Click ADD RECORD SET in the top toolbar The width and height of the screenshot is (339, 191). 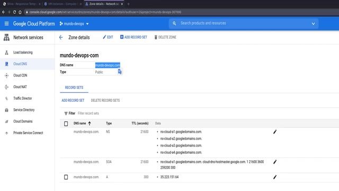click(x=133, y=37)
